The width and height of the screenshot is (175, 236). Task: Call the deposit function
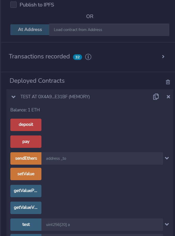click(x=26, y=125)
